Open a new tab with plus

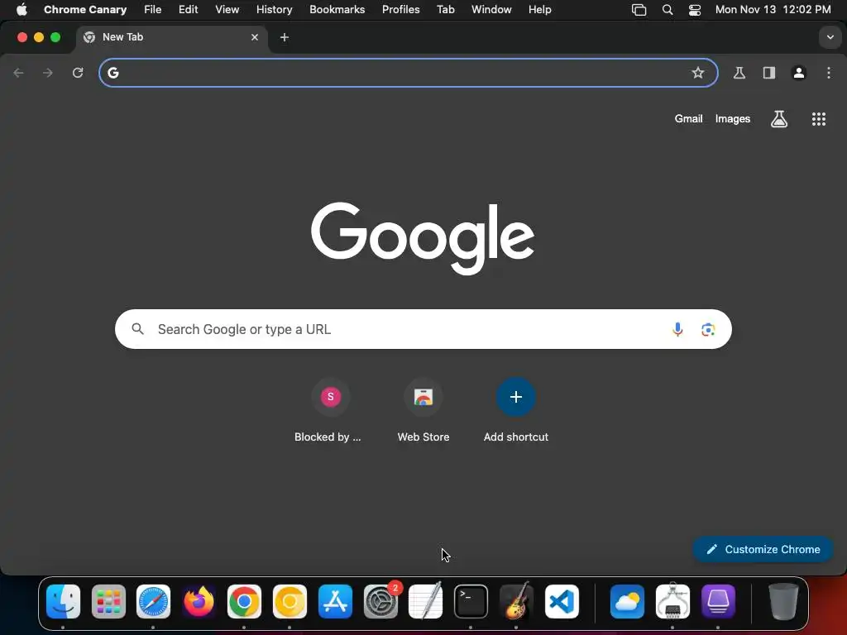pyautogui.click(x=285, y=37)
